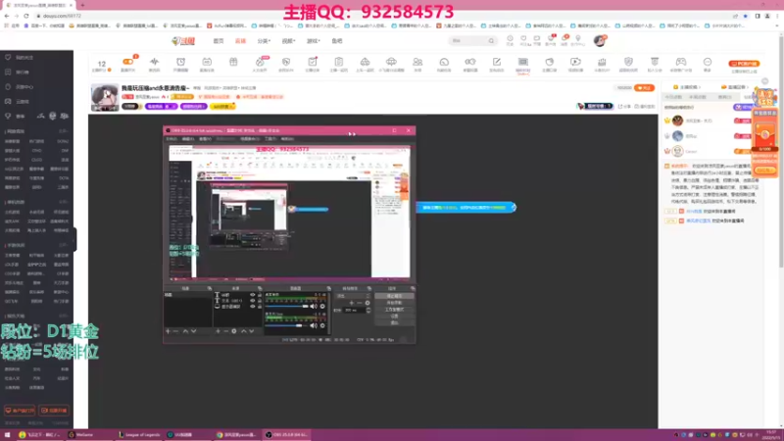The width and height of the screenshot is (784, 441).
Task: Open OBS scene transition type dropdown
Action: (x=354, y=296)
